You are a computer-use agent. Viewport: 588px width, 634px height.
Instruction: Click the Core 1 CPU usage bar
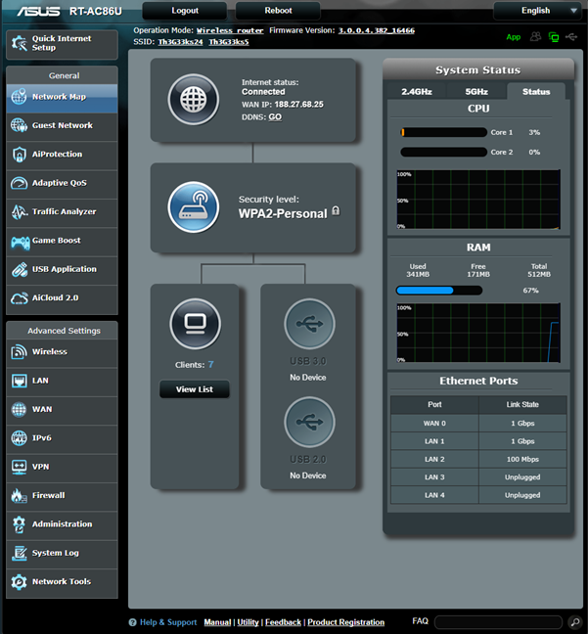(x=443, y=133)
